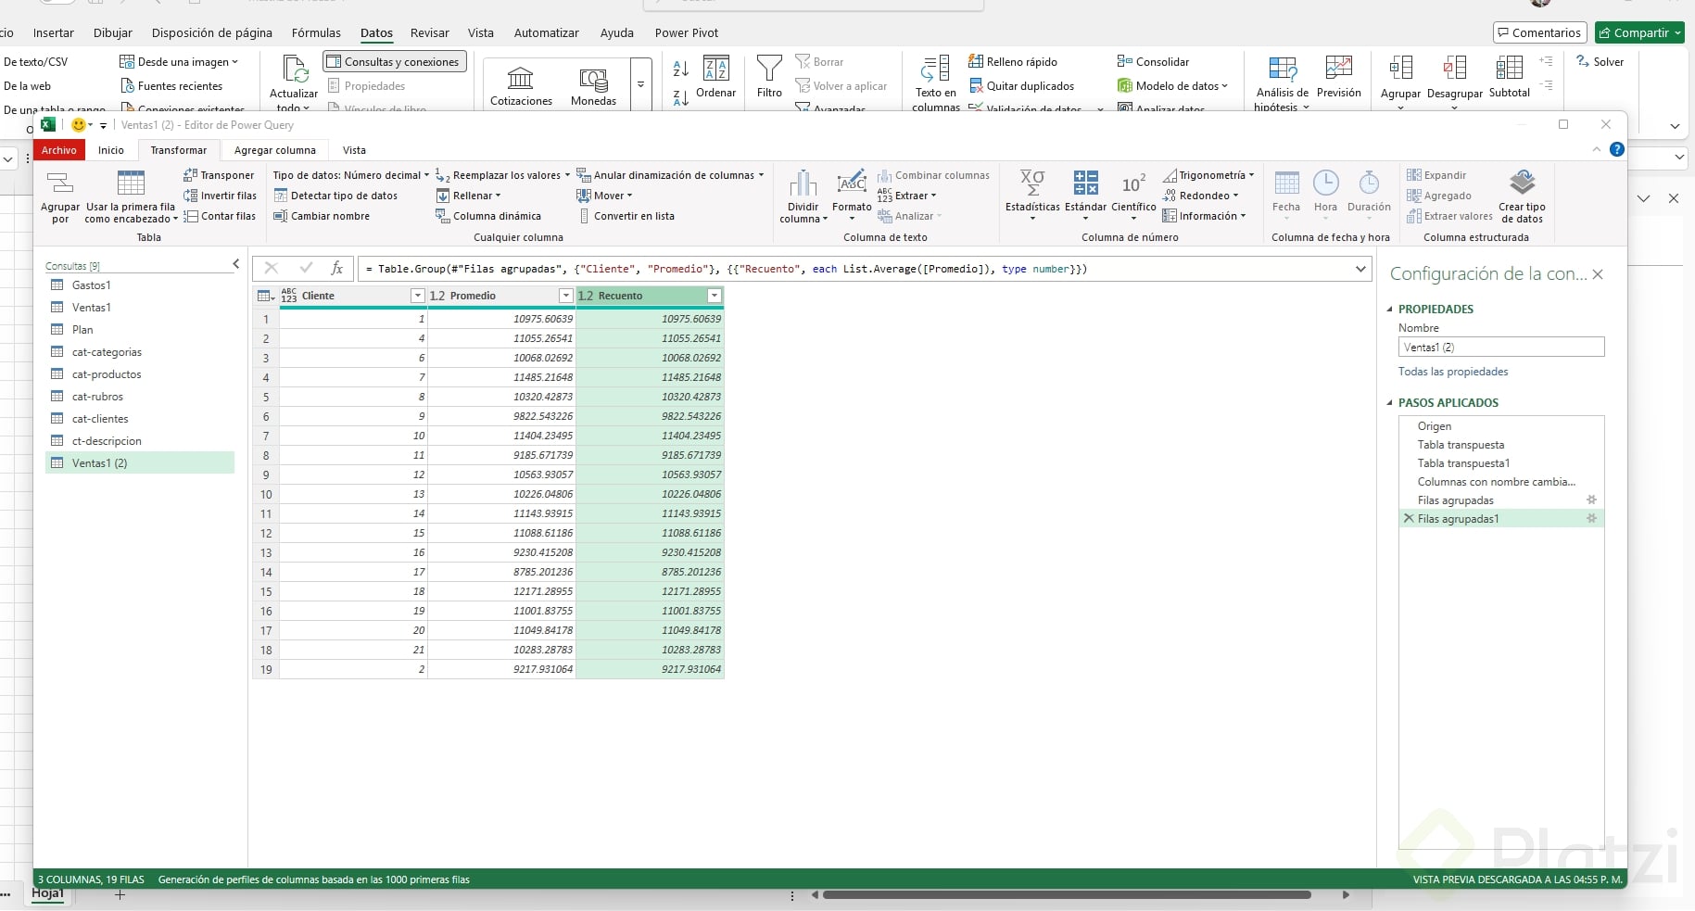Collapse the PASOS APLICADOS section
The height and width of the screenshot is (911, 1695).
click(1390, 403)
